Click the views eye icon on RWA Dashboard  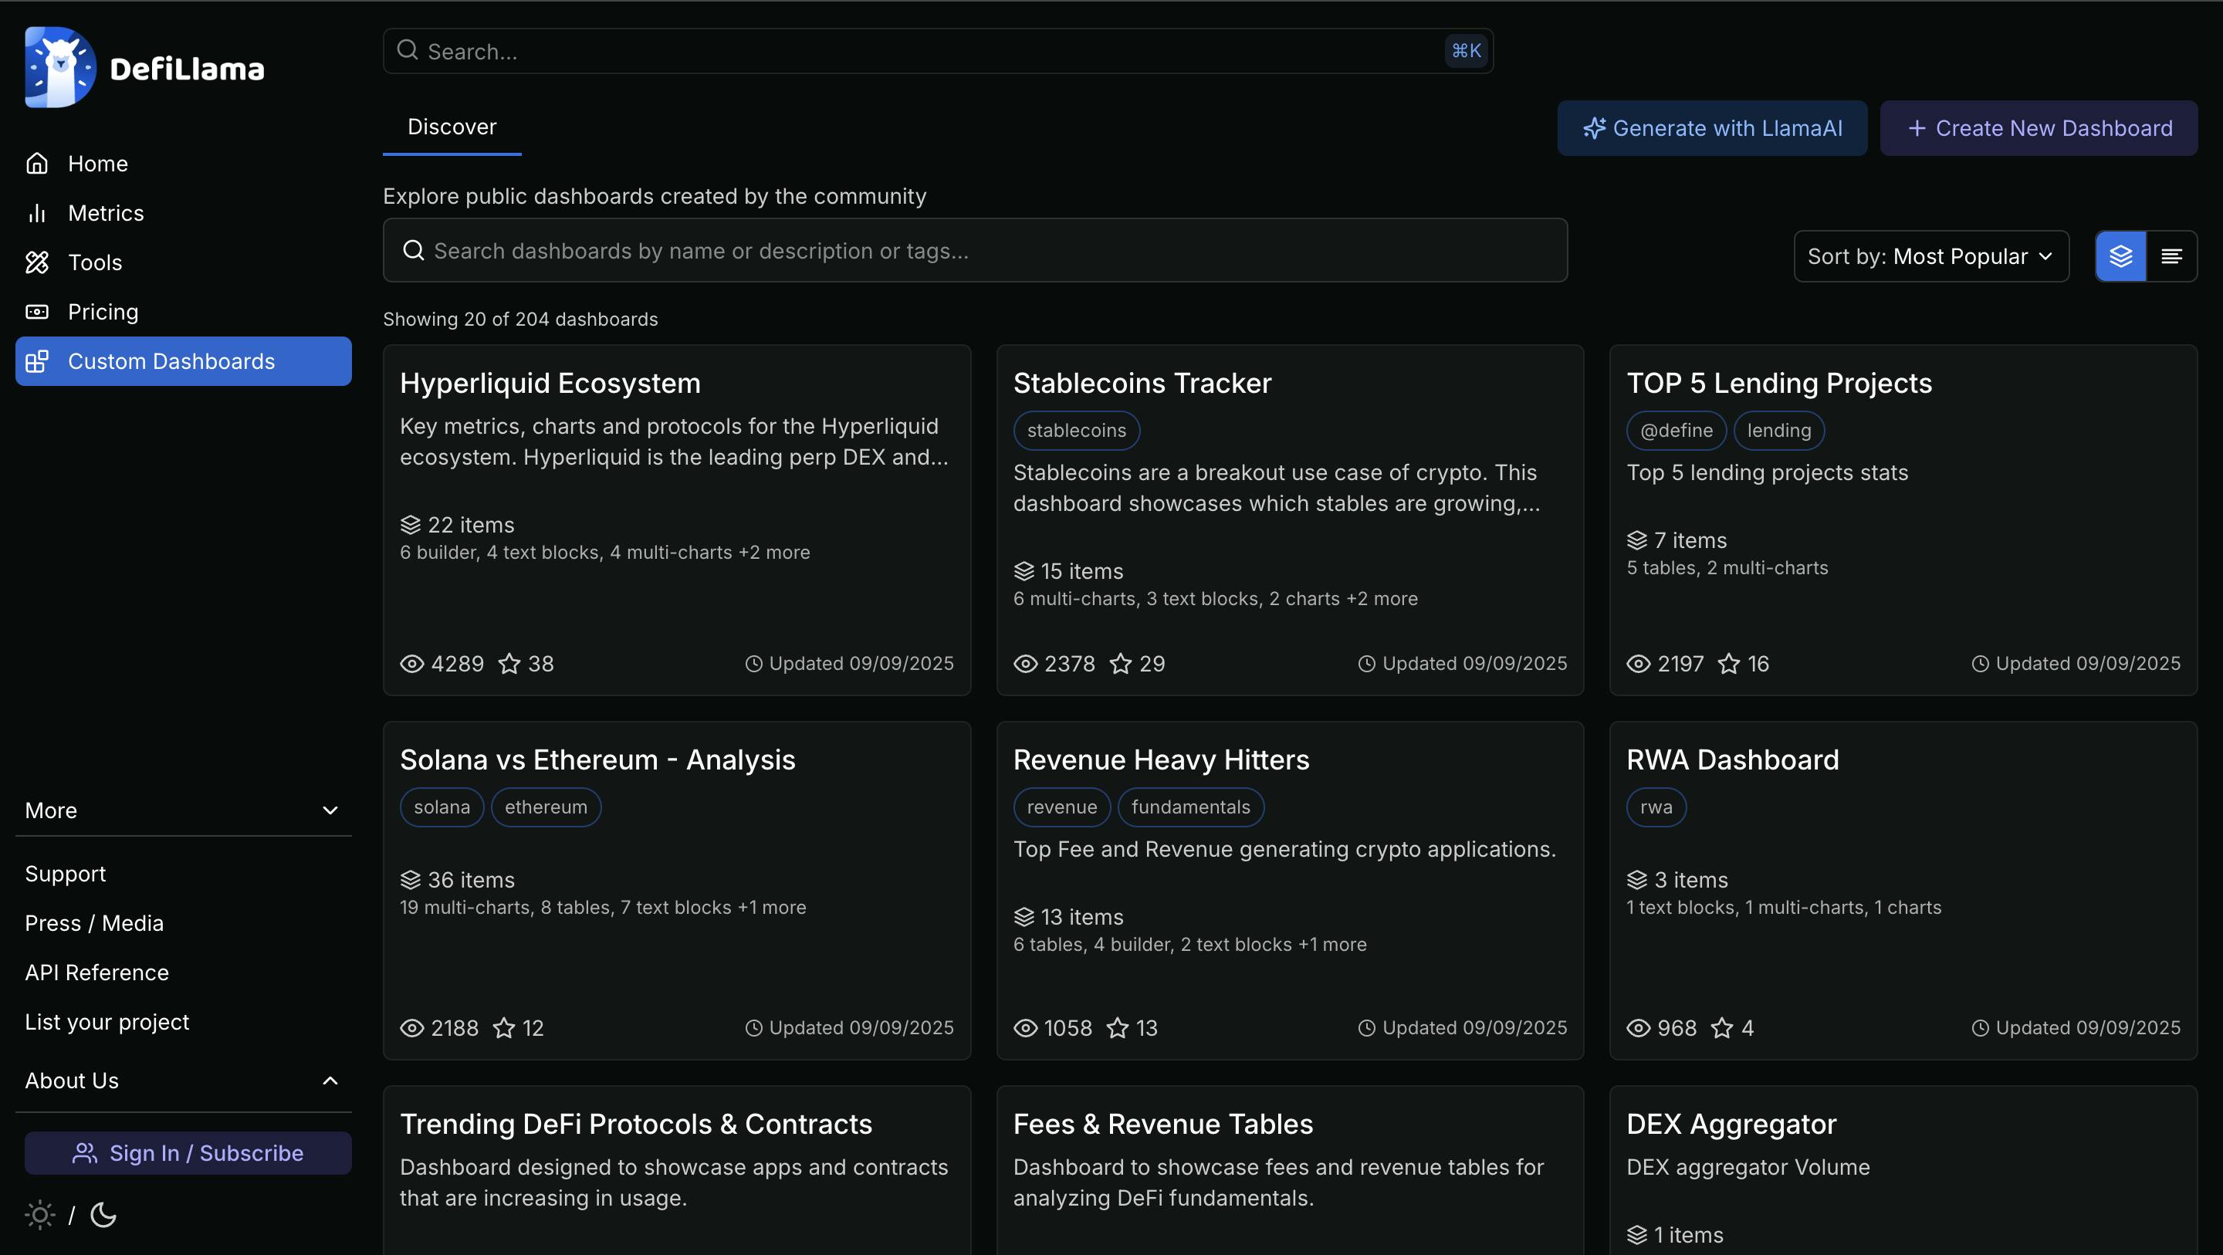coord(1639,1028)
